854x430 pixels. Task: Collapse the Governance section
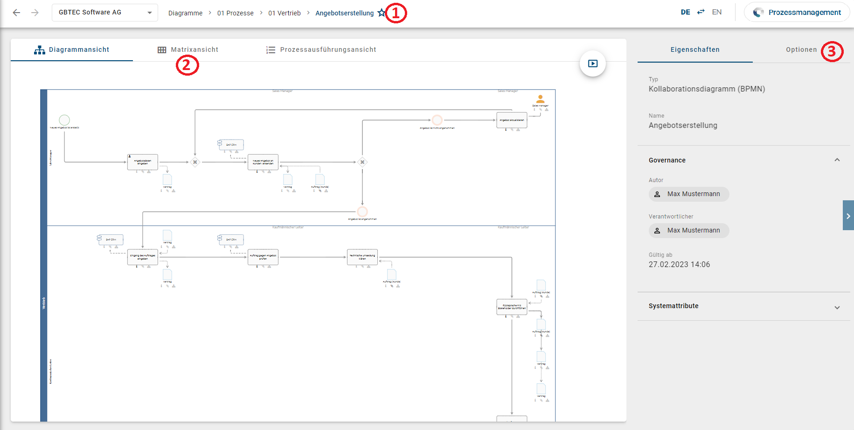pos(837,160)
